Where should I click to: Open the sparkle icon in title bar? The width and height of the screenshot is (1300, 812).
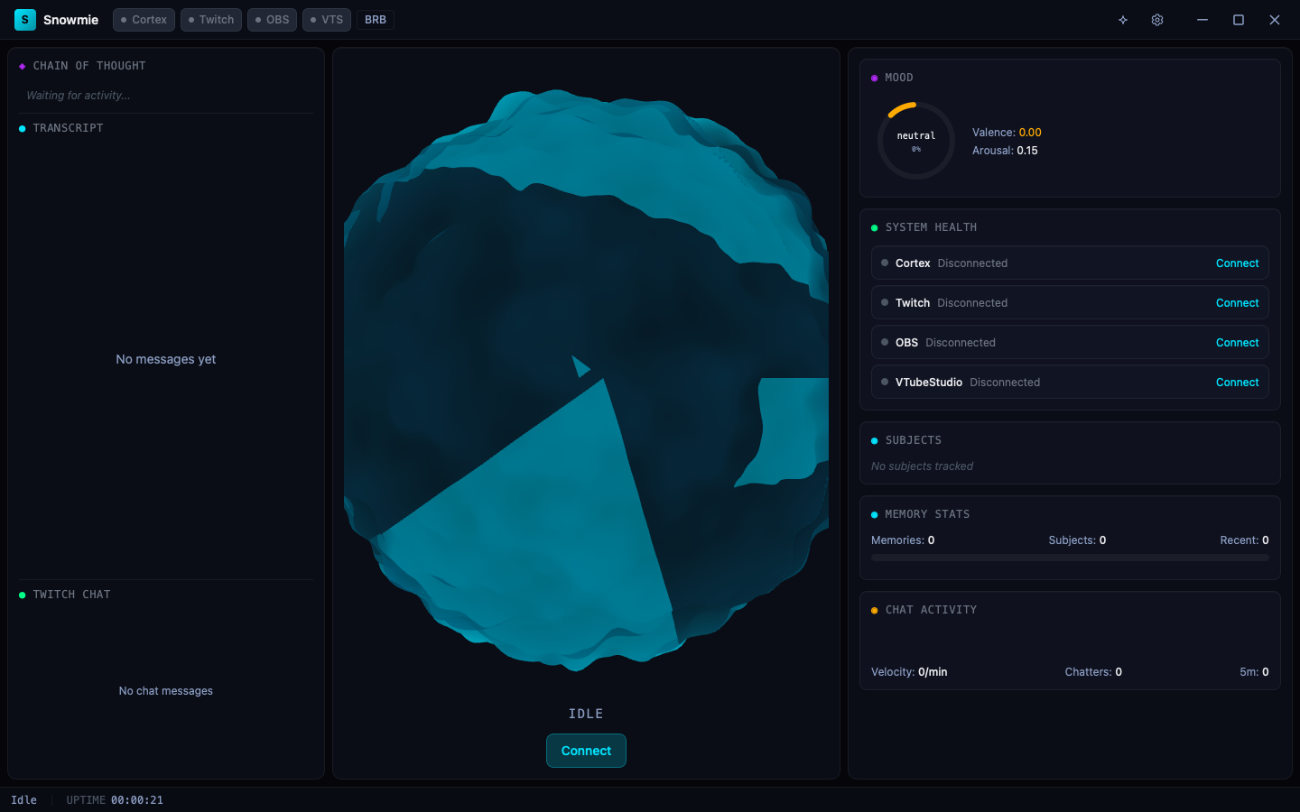tap(1123, 20)
